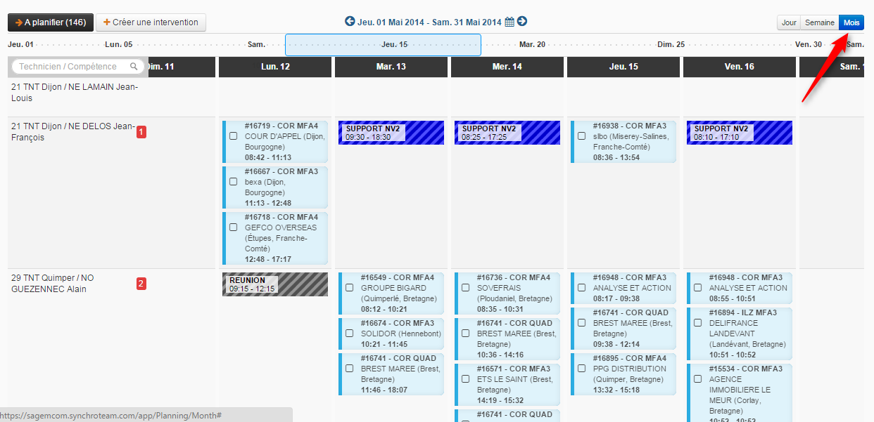The width and height of the screenshot is (874, 422).
Task: Open SUPPORT NV2 event 08:25 - 17:25
Action: tap(507, 133)
